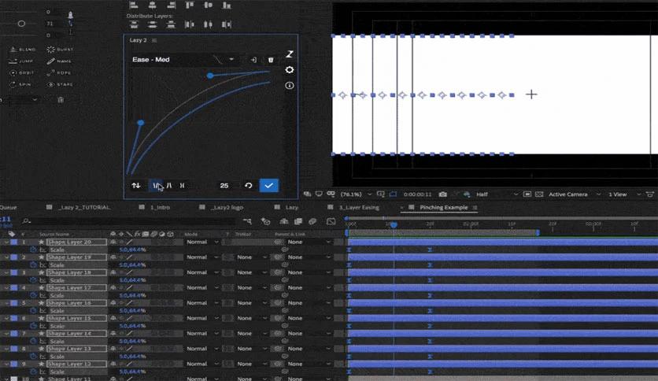Click the label color of Shape Layer 11
The image size is (658, 381).
tap(14, 379)
